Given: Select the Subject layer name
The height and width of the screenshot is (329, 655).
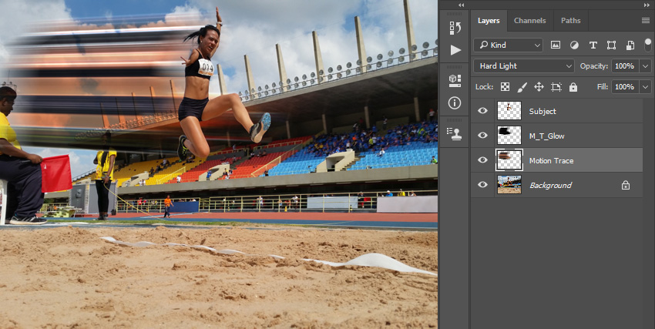Looking at the screenshot, I should (542, 112).
